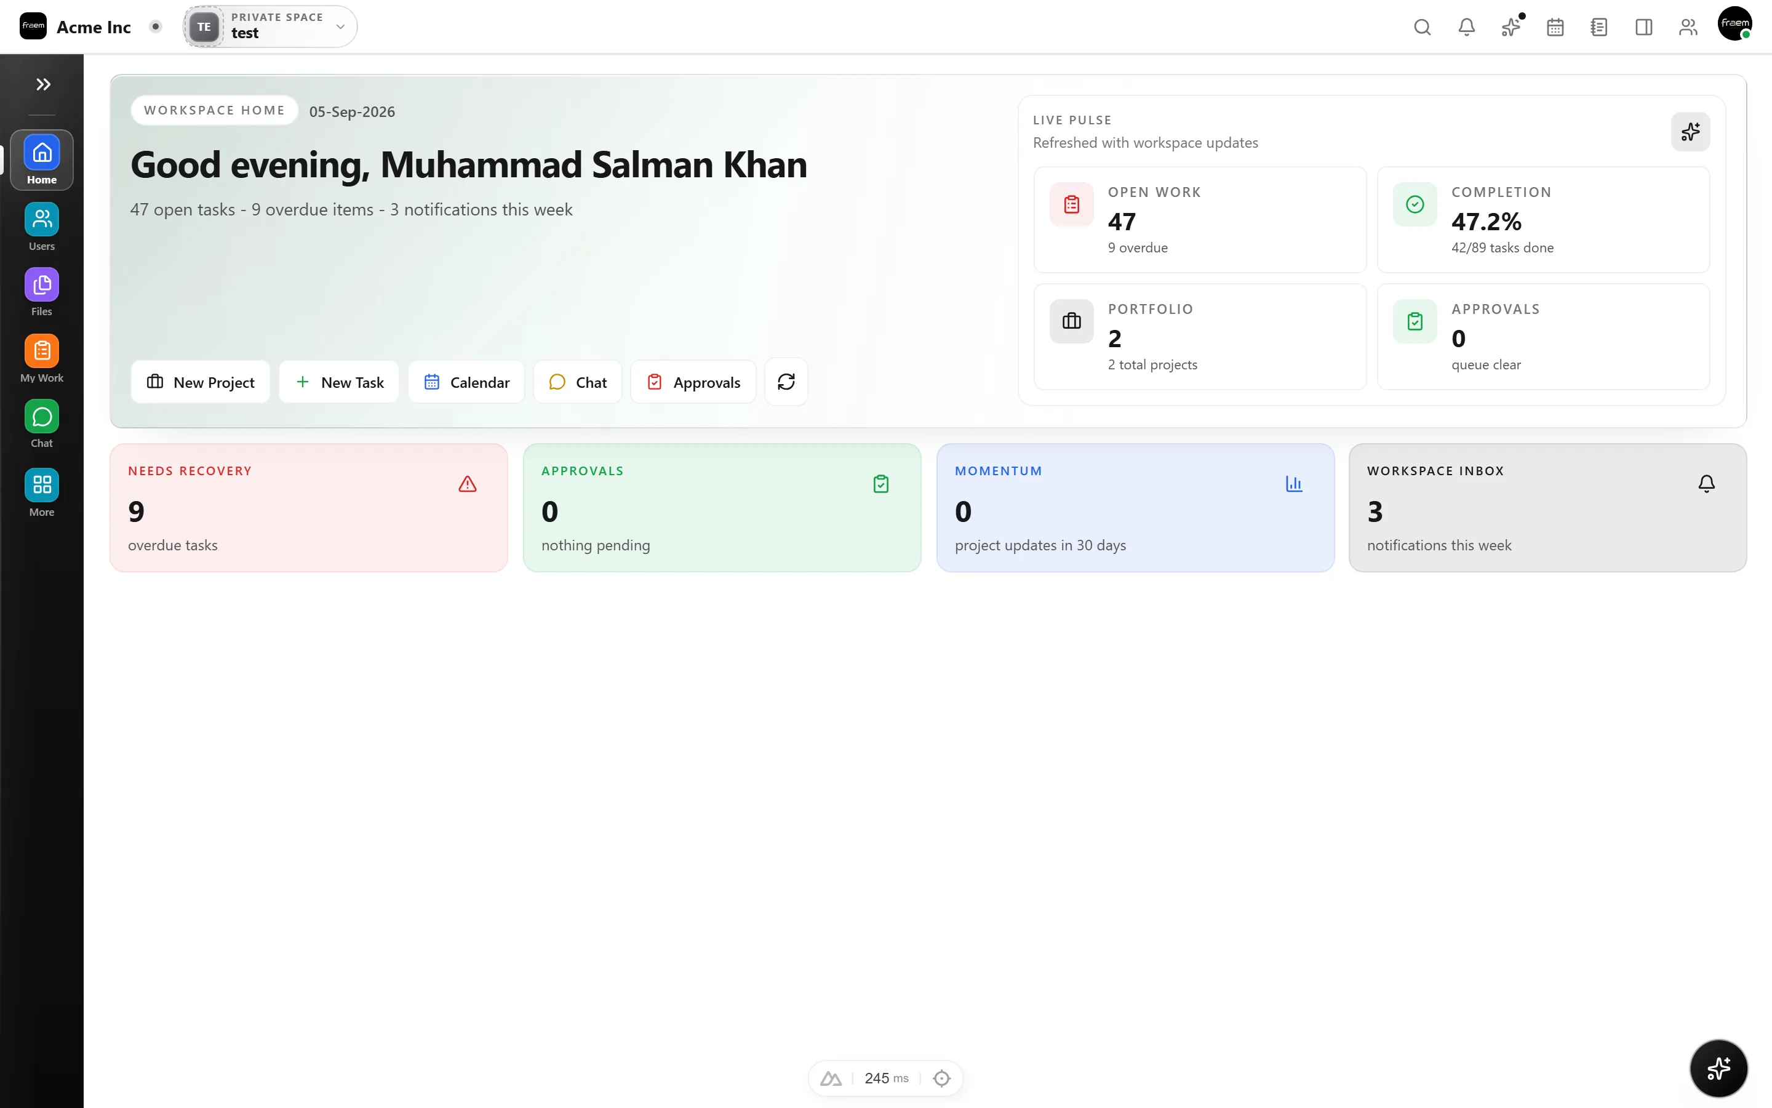Refresh the workspace home data
Screen dimensions: 1772x1108
786,382
